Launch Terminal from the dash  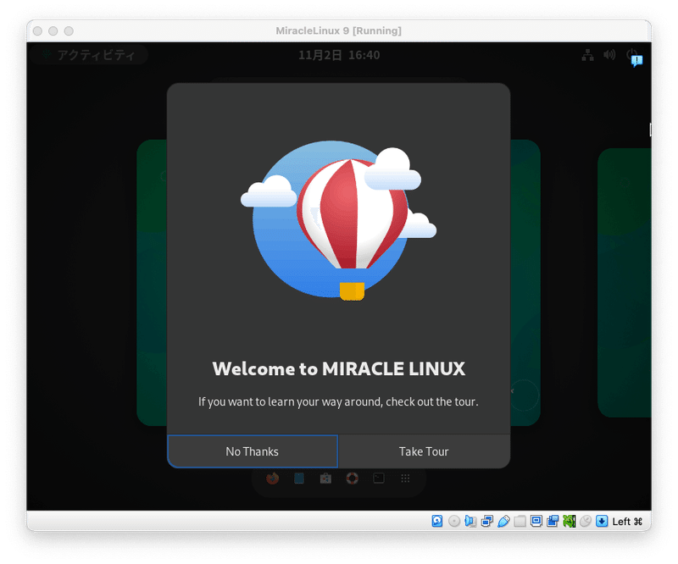(379, 478)
